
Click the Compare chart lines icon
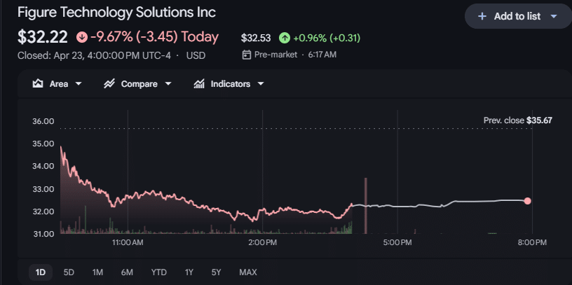click(x=109, y=84)
